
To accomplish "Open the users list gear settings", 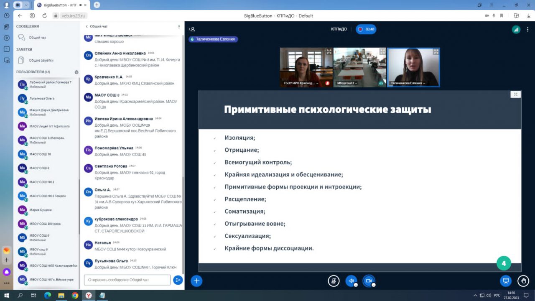I will [x=76, y=72].
